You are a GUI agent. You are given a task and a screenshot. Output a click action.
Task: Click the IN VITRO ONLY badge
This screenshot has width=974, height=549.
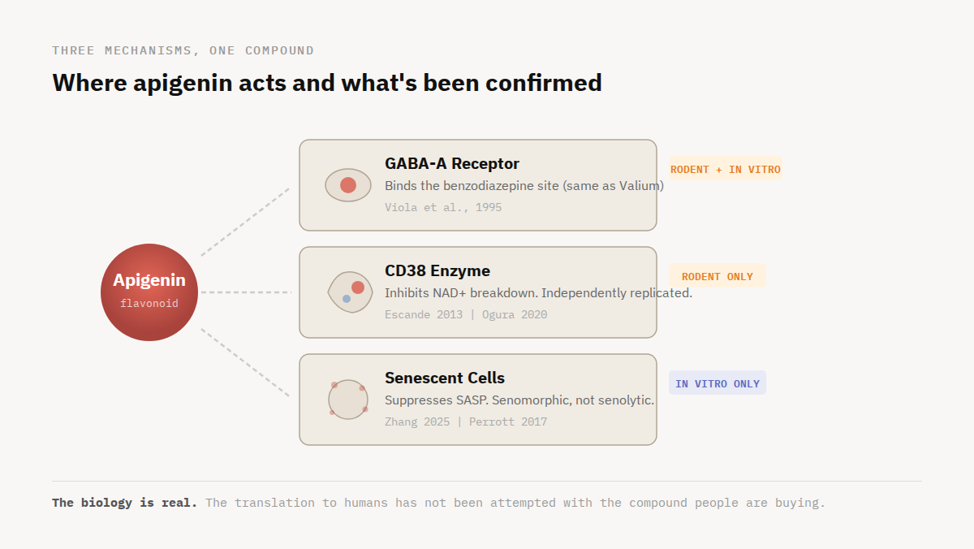(718, 383)
